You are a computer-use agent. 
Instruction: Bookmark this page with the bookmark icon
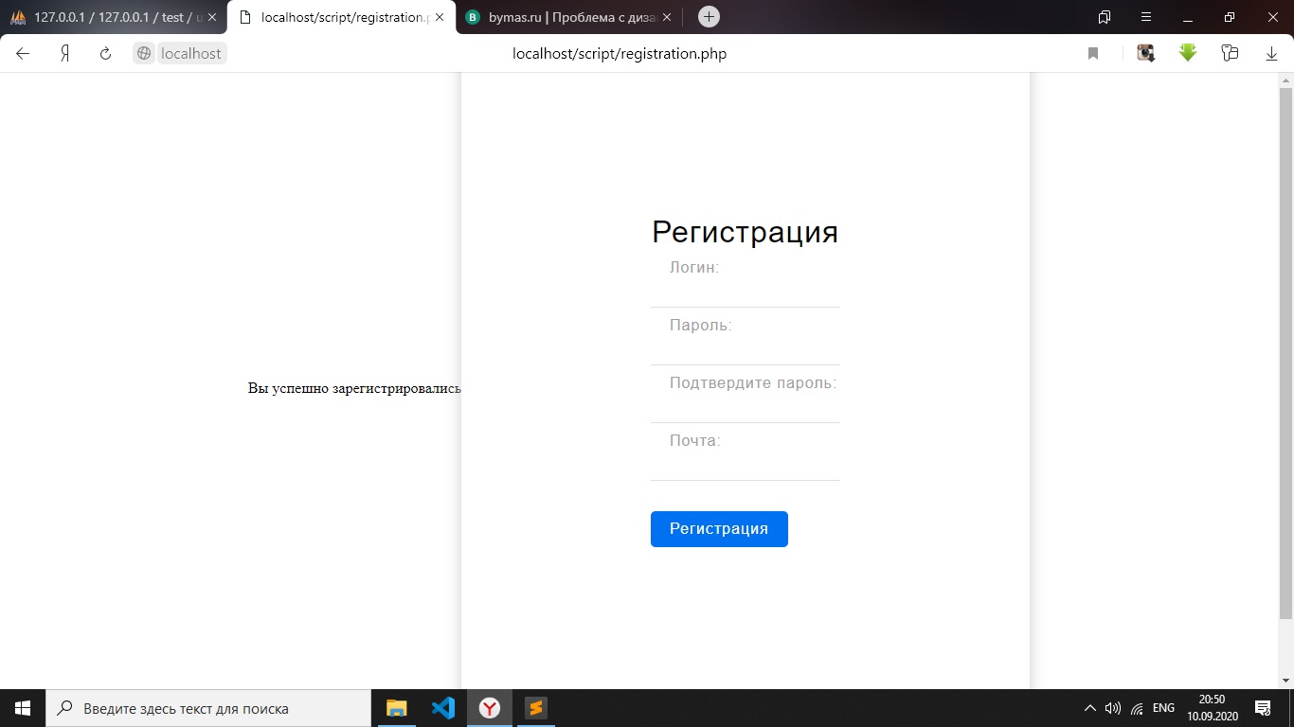point(1093,54)
